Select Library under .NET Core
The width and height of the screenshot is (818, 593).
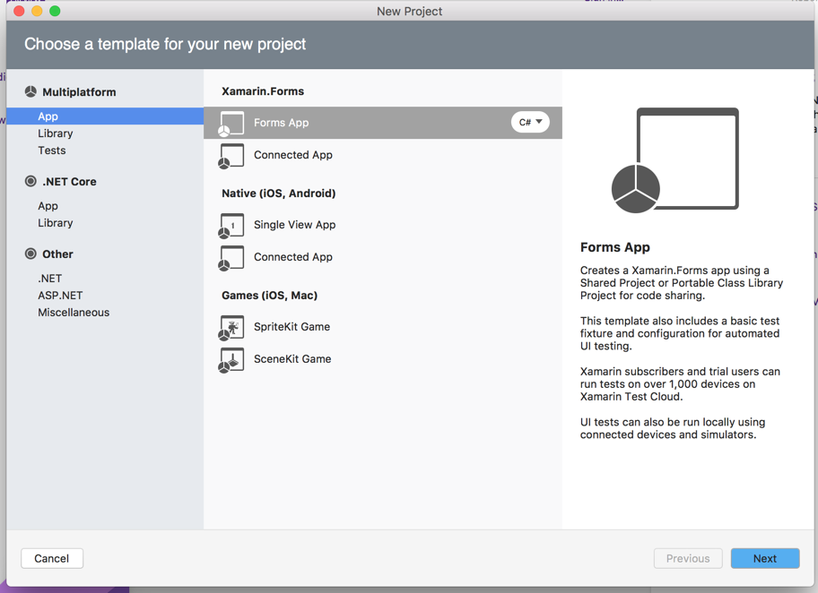click(56, 223)
